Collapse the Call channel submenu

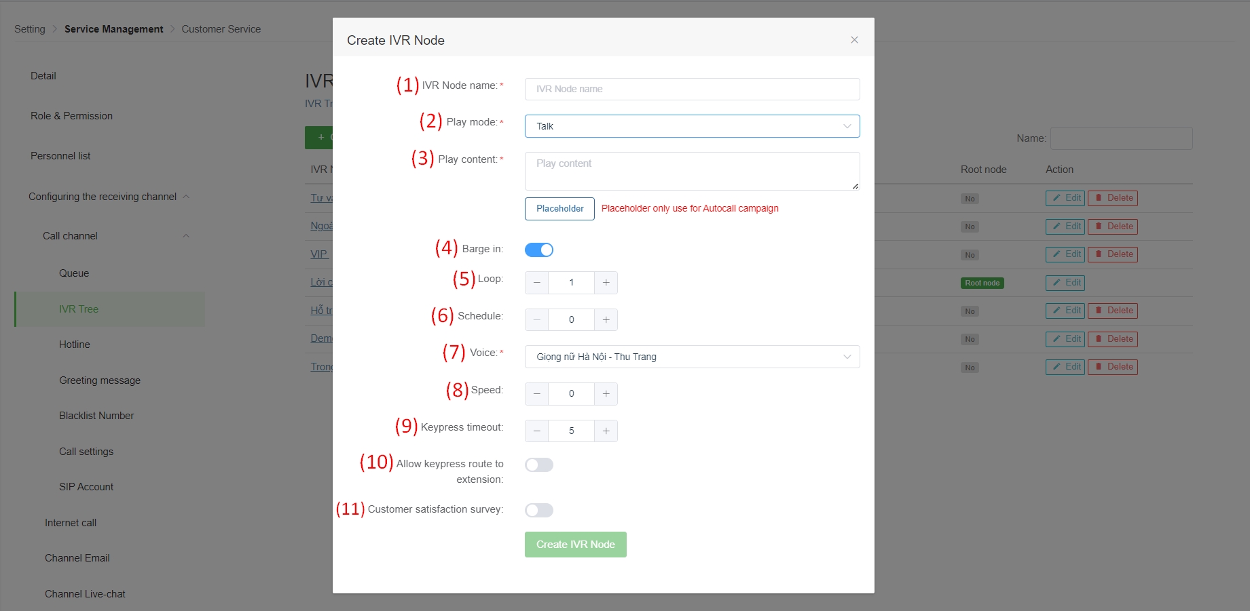tap(185, 236)
